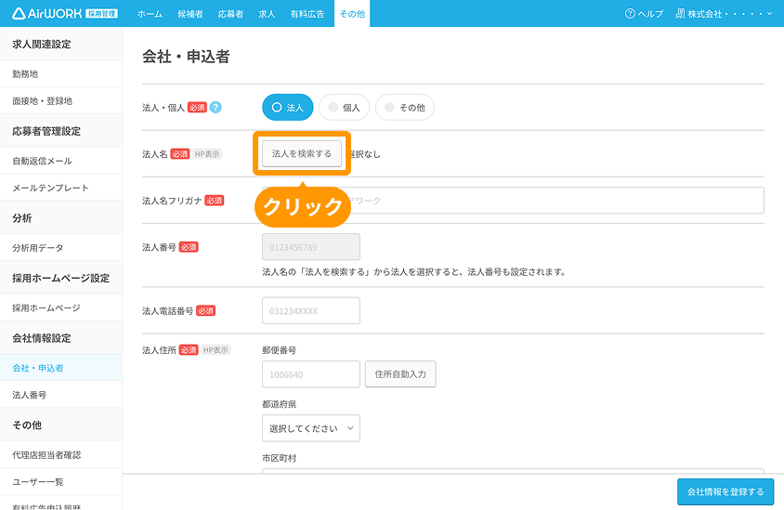
Task: Click the 法人名 field label
Action: (x=154, y=154)
